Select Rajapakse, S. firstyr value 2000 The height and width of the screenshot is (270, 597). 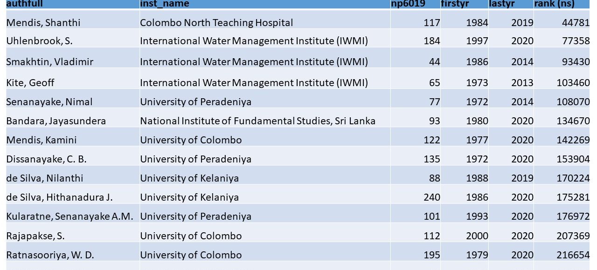click(477, 236)
